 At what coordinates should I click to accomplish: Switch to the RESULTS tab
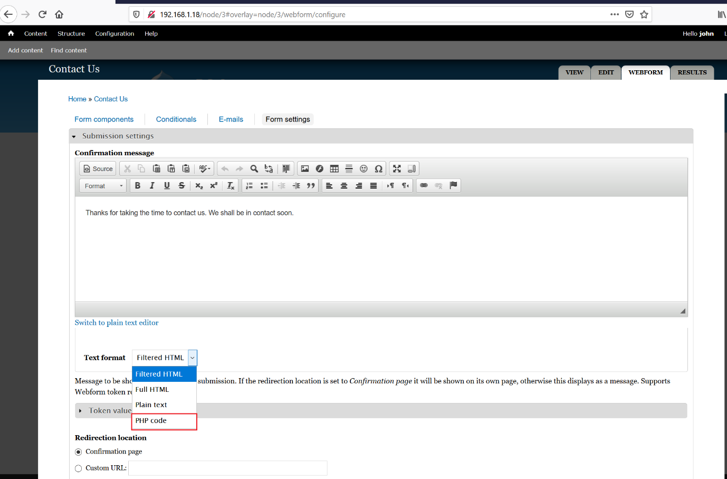[692, 73]
